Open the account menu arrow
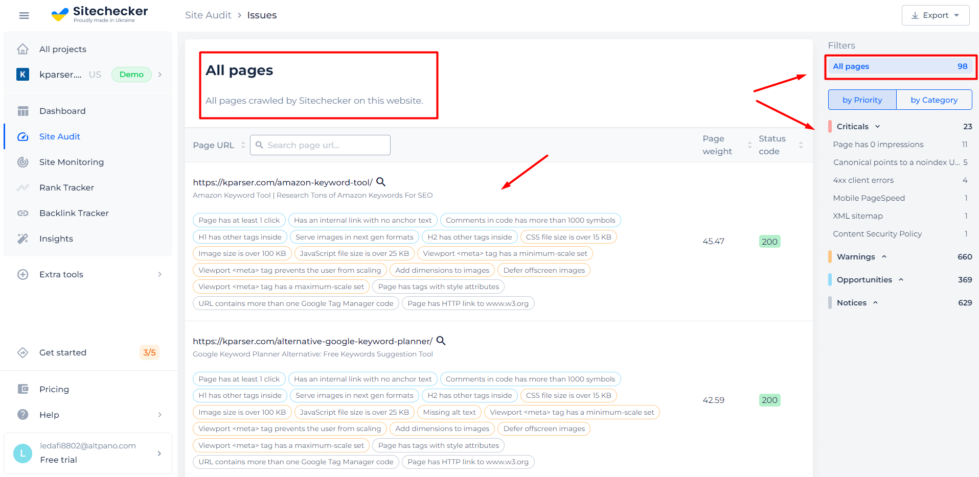 tap(160, 454)
